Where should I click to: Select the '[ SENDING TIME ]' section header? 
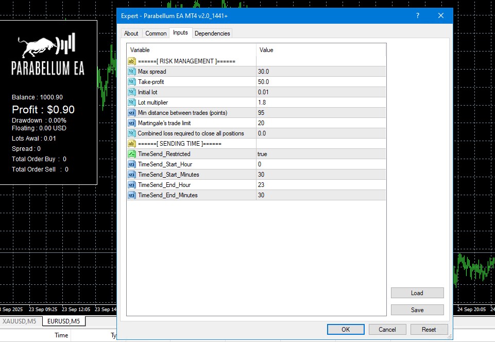180,144
